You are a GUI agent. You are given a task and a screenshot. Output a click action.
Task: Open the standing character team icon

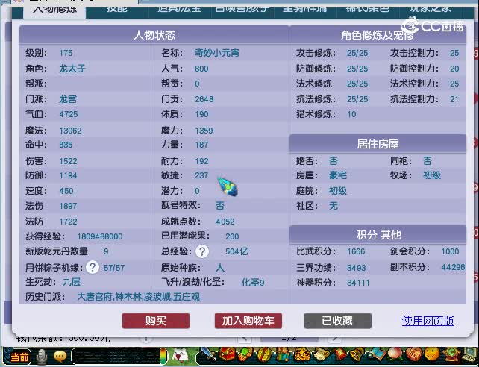(x=282, y=354)
